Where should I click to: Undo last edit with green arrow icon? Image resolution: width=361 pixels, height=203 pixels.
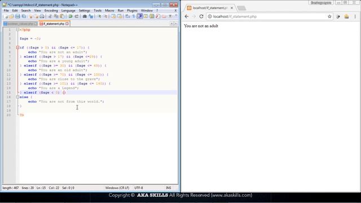click(70, 16)
